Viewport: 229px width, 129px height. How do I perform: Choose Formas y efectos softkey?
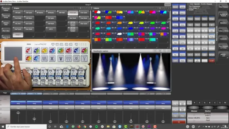[x=223, y=31]
